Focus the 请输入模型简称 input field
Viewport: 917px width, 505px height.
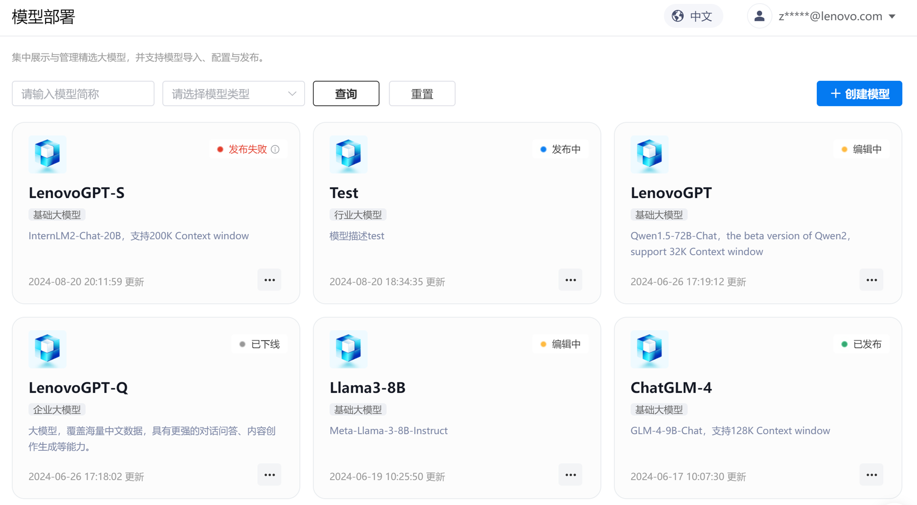(x=83, y=94)
